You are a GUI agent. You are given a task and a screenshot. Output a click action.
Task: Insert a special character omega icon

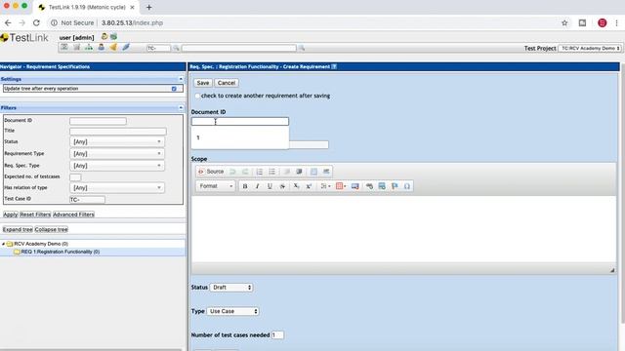(407, 186)
